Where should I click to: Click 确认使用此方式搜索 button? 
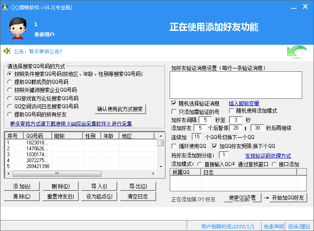(x=120, y=109)
